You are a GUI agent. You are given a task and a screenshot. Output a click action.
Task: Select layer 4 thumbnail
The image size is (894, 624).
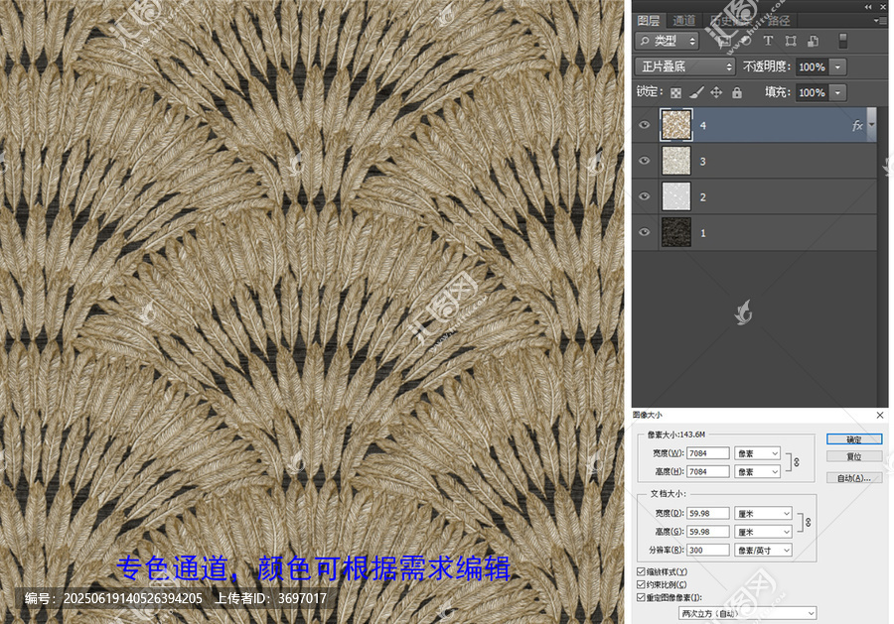click(676, 125)
